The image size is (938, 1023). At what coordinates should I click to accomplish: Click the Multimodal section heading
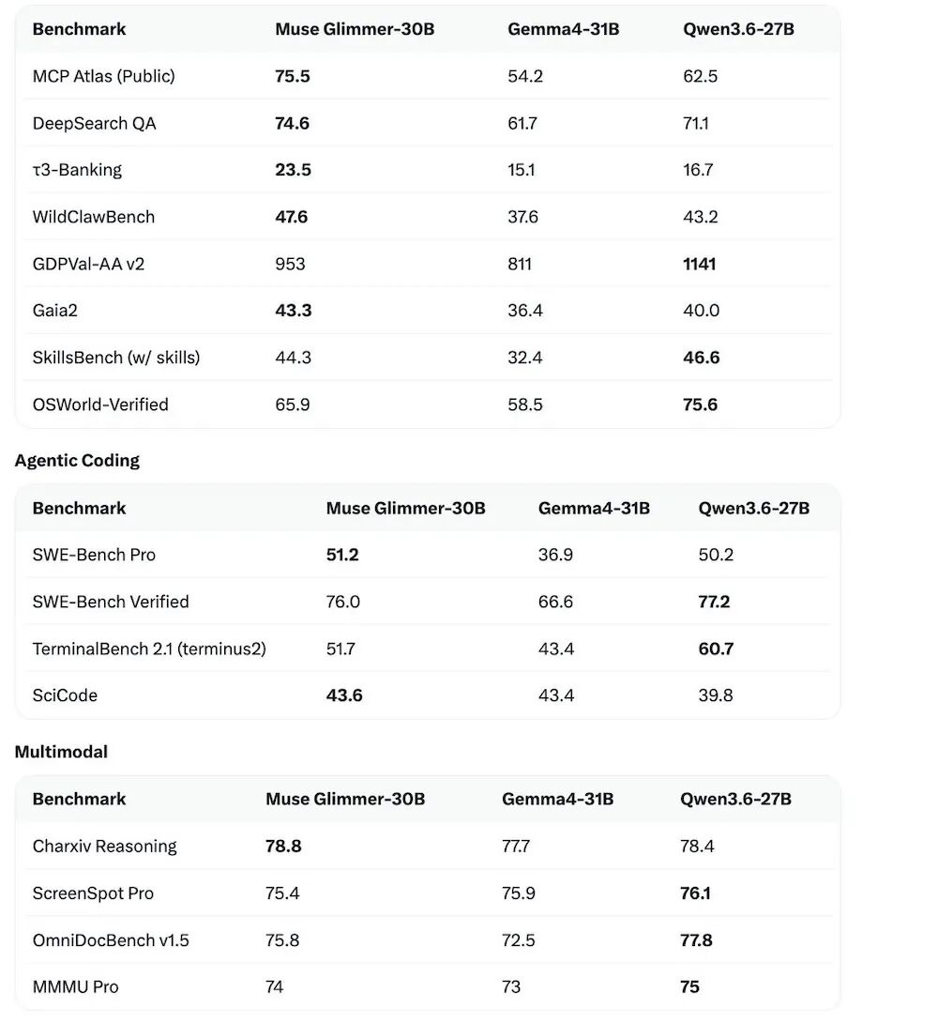point(61,752)
